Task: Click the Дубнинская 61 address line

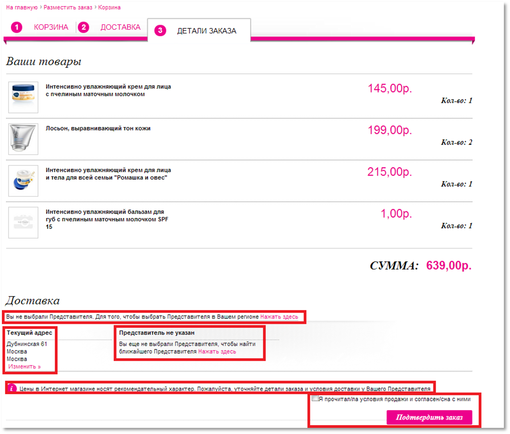Action: pos(26,344)
